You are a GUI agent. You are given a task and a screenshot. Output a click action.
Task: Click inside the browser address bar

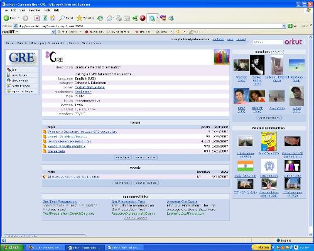pyautogui.click(x=148, y=26)
